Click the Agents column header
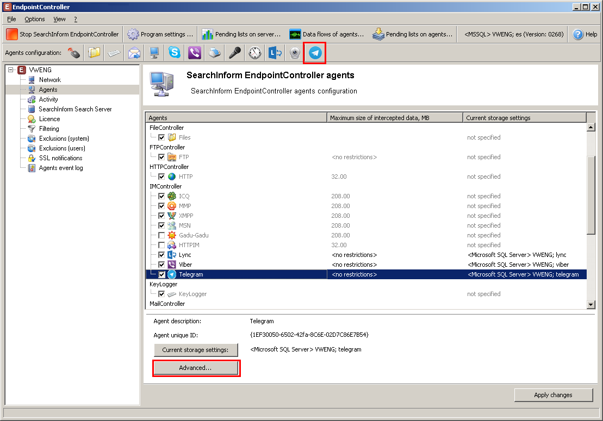 236,117
